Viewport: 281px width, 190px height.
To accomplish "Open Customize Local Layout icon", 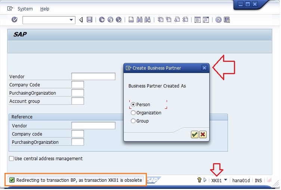I will tap(227, 20).
